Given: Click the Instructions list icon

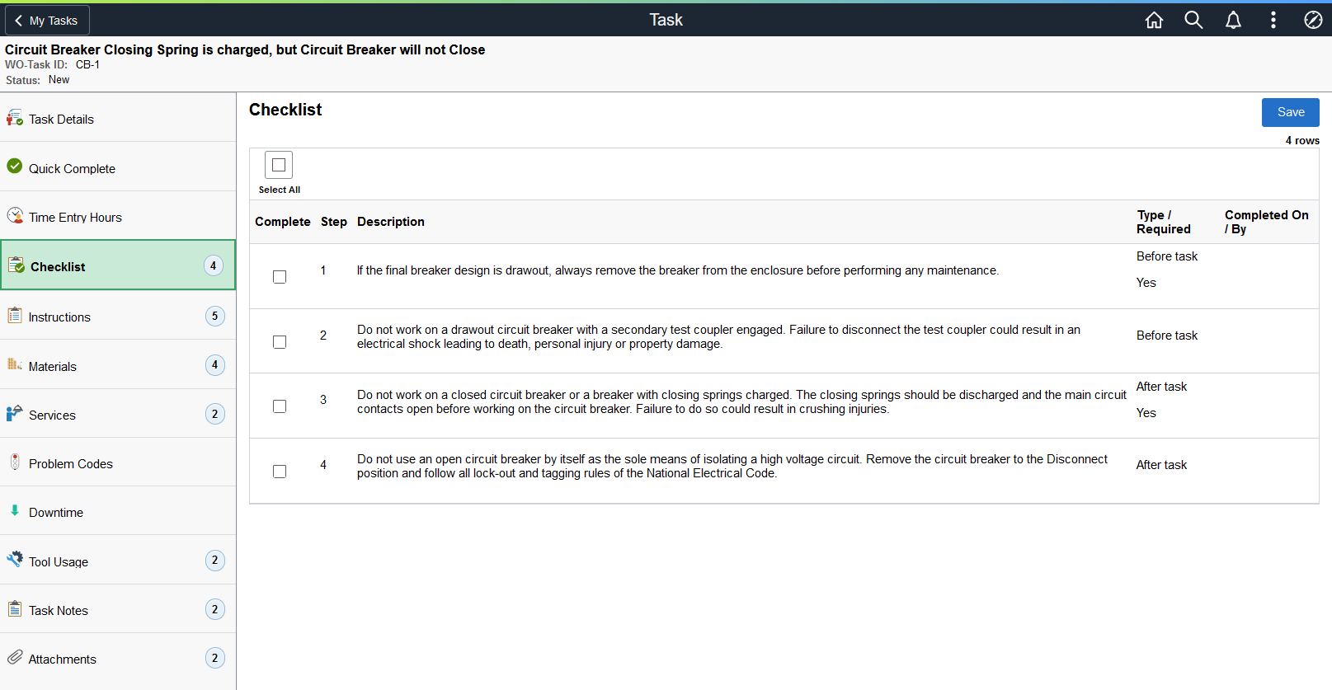Looking at the screenshot, I should (15, 315).
